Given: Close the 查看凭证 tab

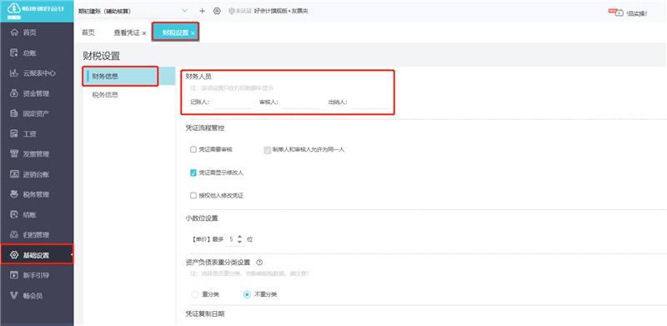Looking at the screenshot, I should pos(144,33).
